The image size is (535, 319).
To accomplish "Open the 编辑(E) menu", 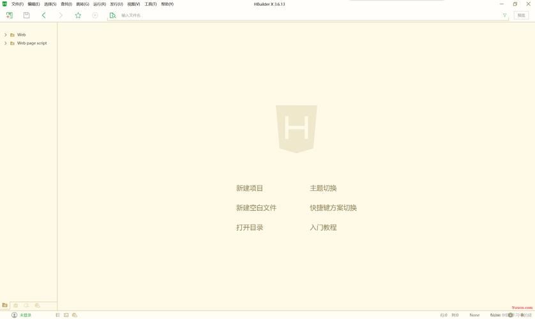I will click(x=34, y=4).
